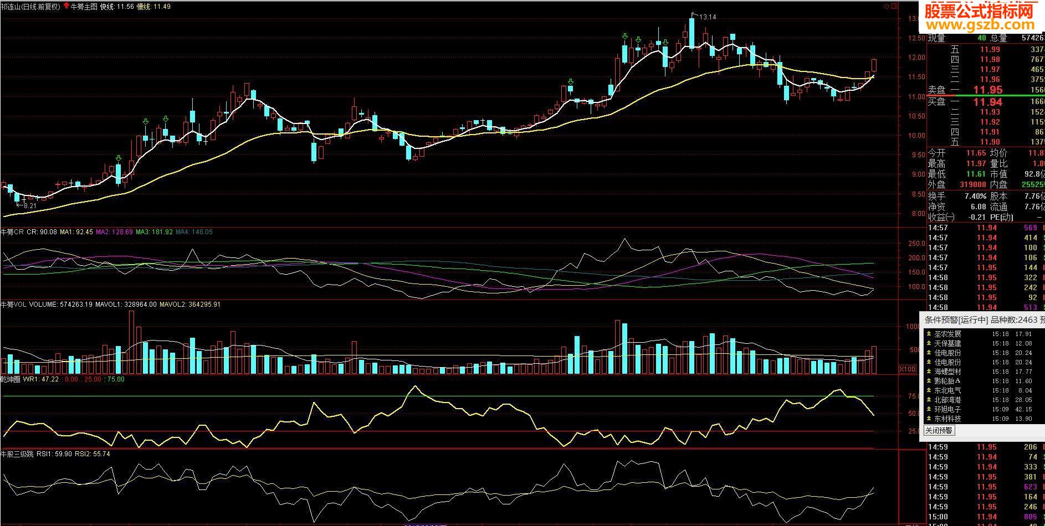Click the MA4: 146.05 value

(x=194, y=232)
